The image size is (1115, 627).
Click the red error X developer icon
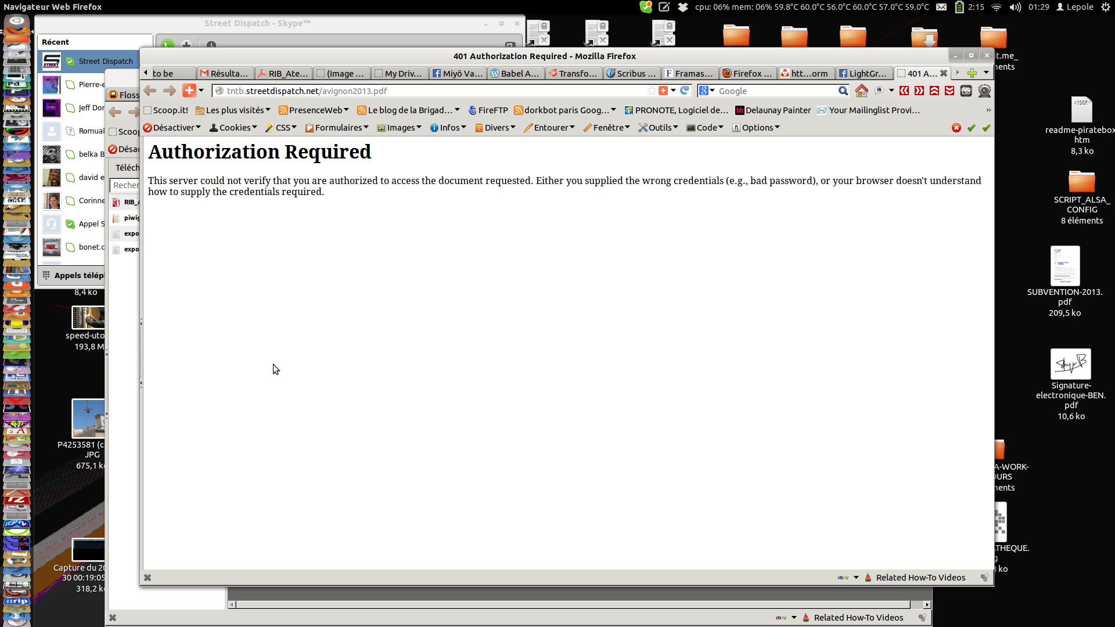point(956,128)
